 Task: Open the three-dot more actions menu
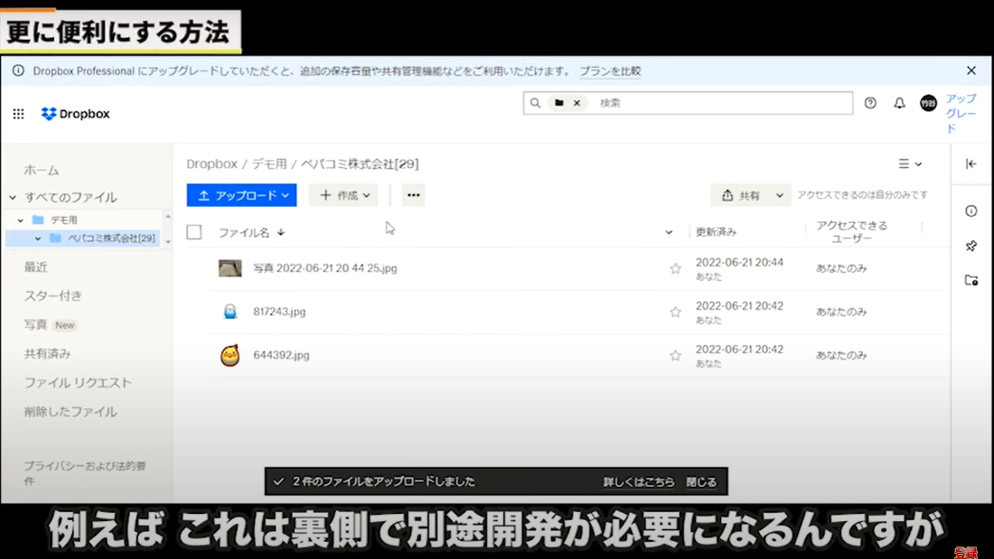coord(414,195)
